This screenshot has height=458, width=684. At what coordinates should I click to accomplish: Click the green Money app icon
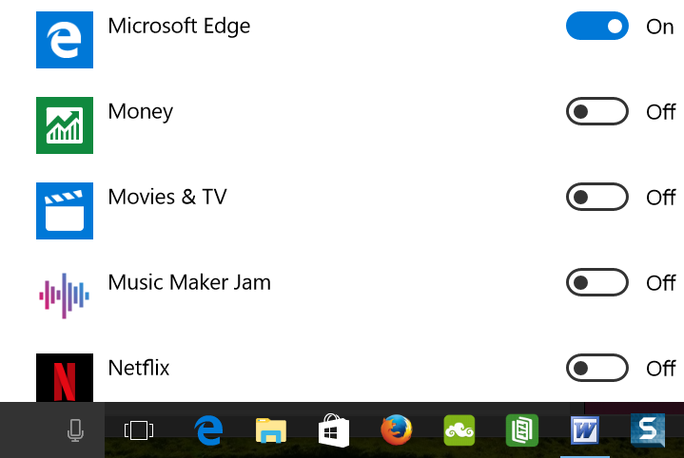pyautogui.click(x=65, y=125)
